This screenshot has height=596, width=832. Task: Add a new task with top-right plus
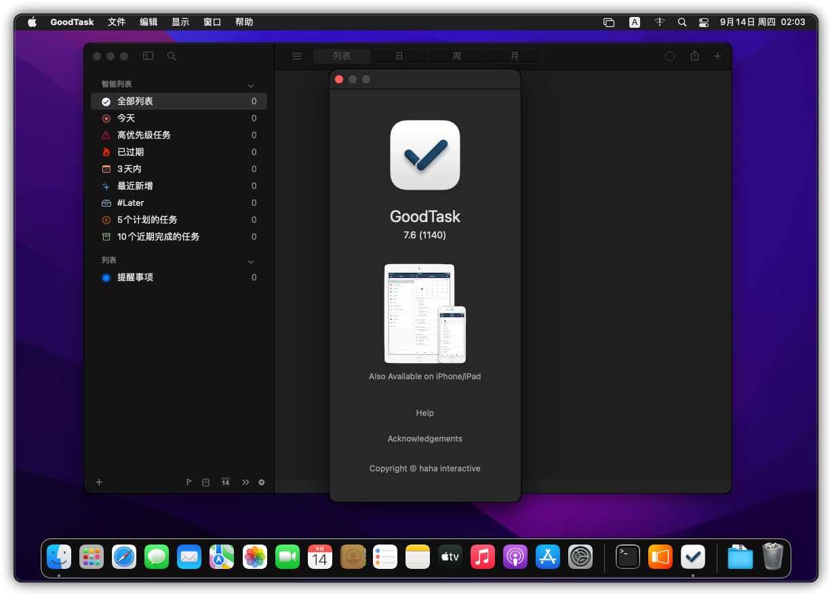[717, 56]
